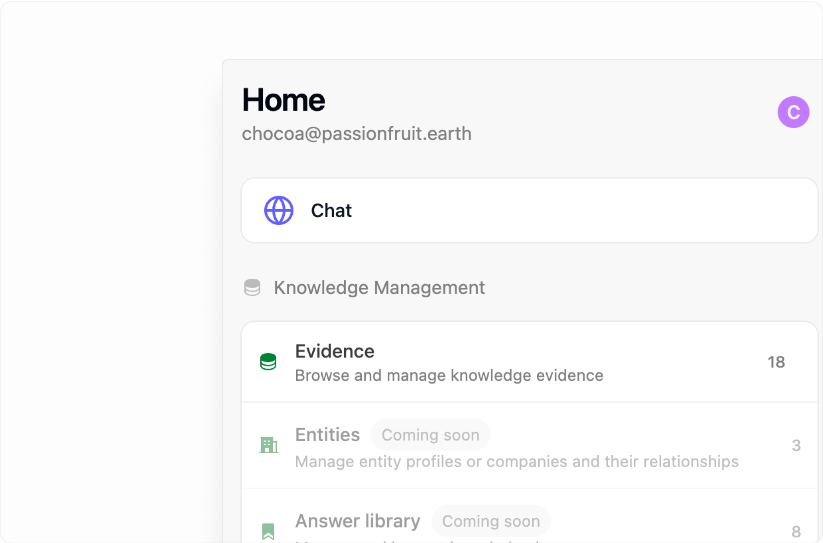This screenshot has height=543, width=823.
Task: Click the purple profile circle
Action: (x=794, y=112)
